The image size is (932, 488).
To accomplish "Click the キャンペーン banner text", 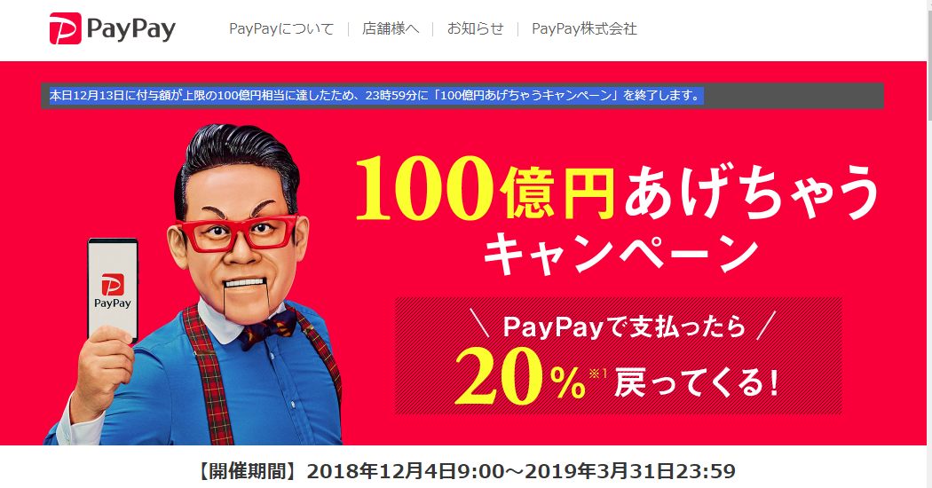I will click(621, 255).
